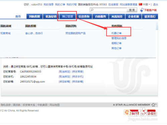Click the China flag icon

click(140, 4)
